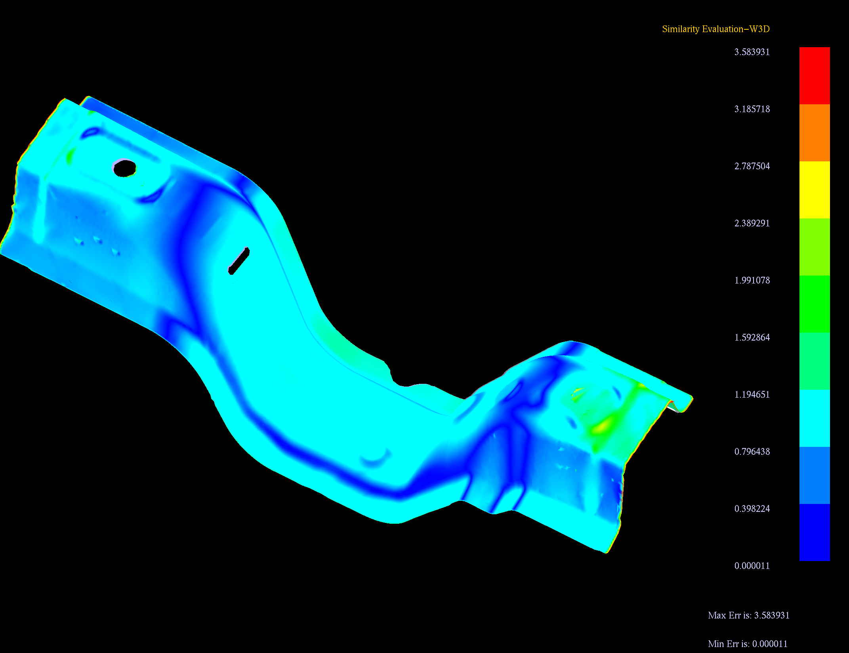
Task: Click the dark blue legend swatch
Action: [x=814, y=532]
